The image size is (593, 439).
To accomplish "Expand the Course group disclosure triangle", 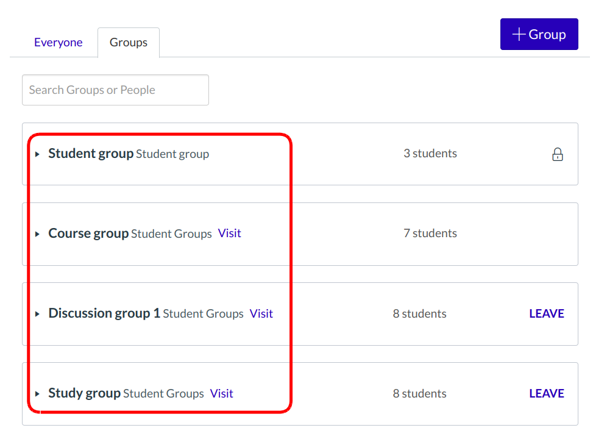I will (37, 234).
